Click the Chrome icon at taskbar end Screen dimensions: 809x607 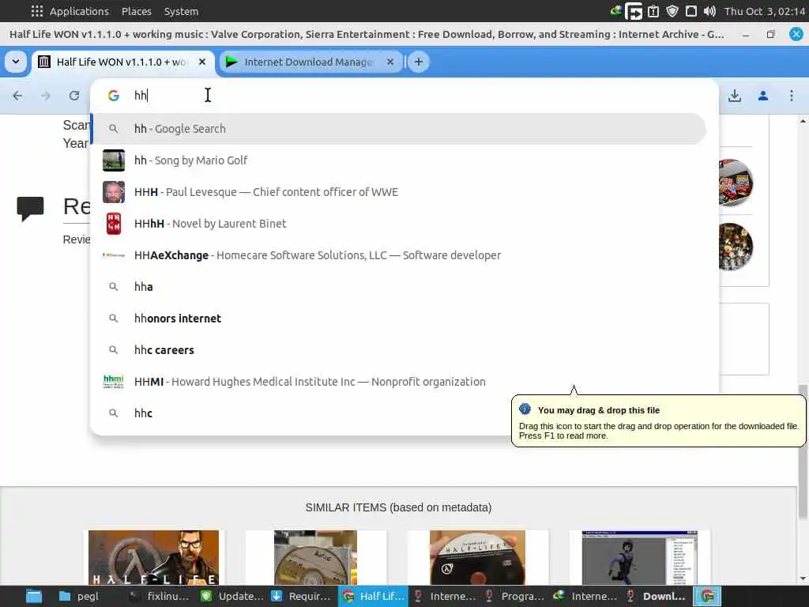[707, 596]
